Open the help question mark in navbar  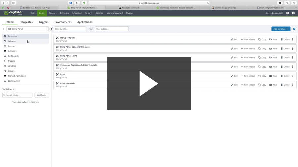[x=287, y=13]
